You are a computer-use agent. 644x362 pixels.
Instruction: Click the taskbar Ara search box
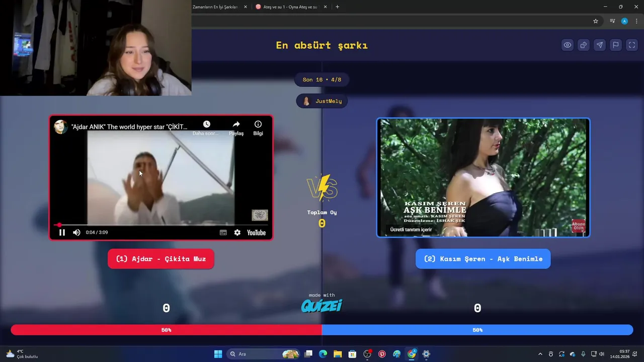point(264,354)
